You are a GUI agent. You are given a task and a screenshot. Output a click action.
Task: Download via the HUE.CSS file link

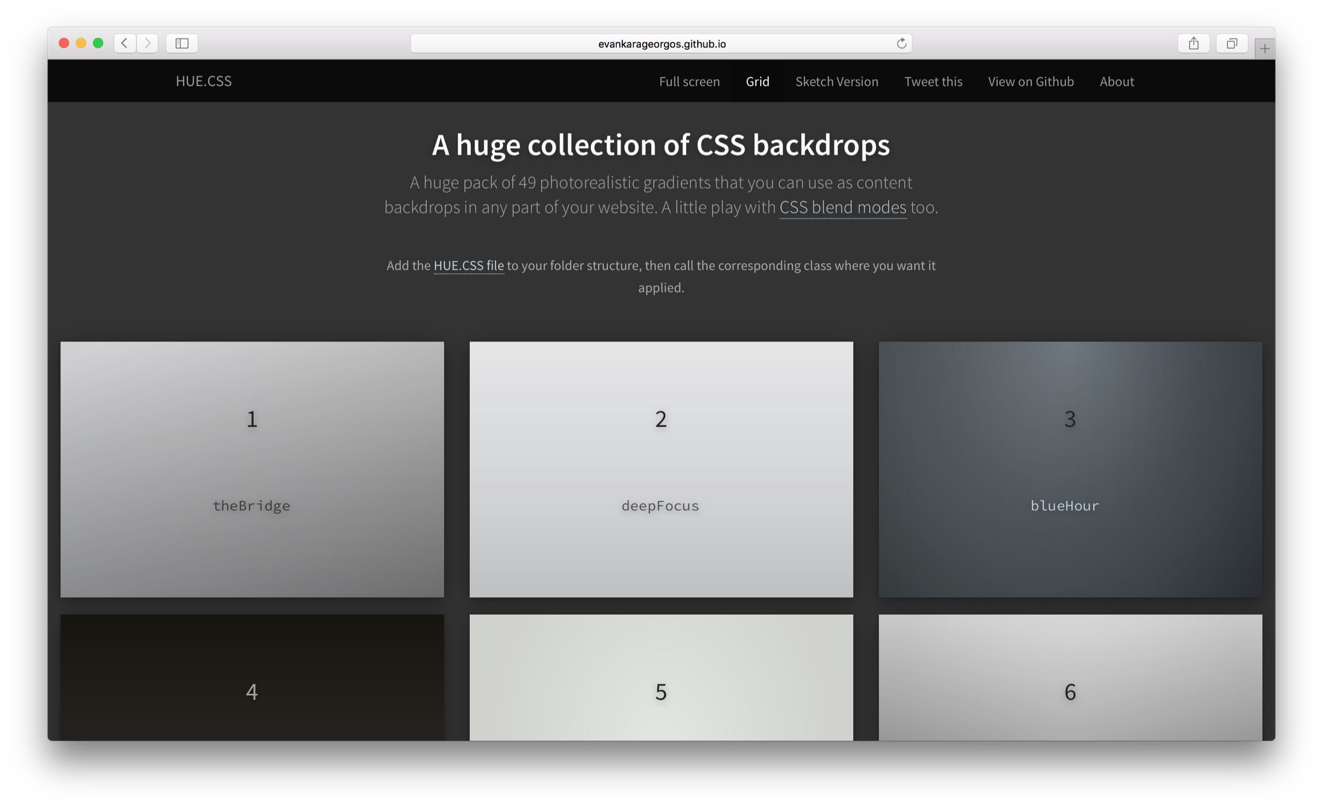coord(469,265)
